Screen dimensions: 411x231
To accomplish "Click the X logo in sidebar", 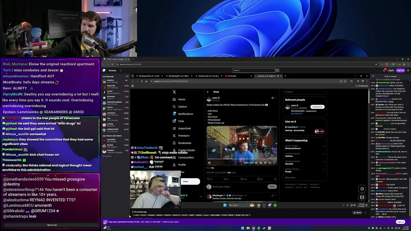I will tap(174, 92).
